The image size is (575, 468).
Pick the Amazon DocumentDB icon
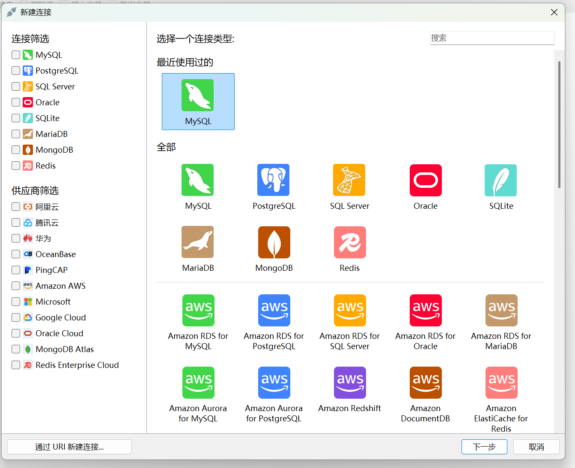[x=426, y=383]
